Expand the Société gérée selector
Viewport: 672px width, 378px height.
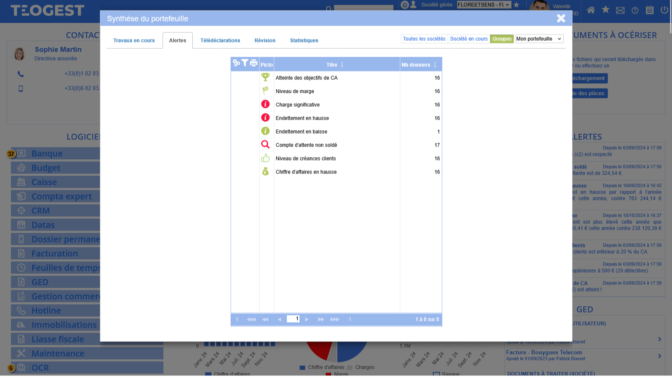[484, 5]
